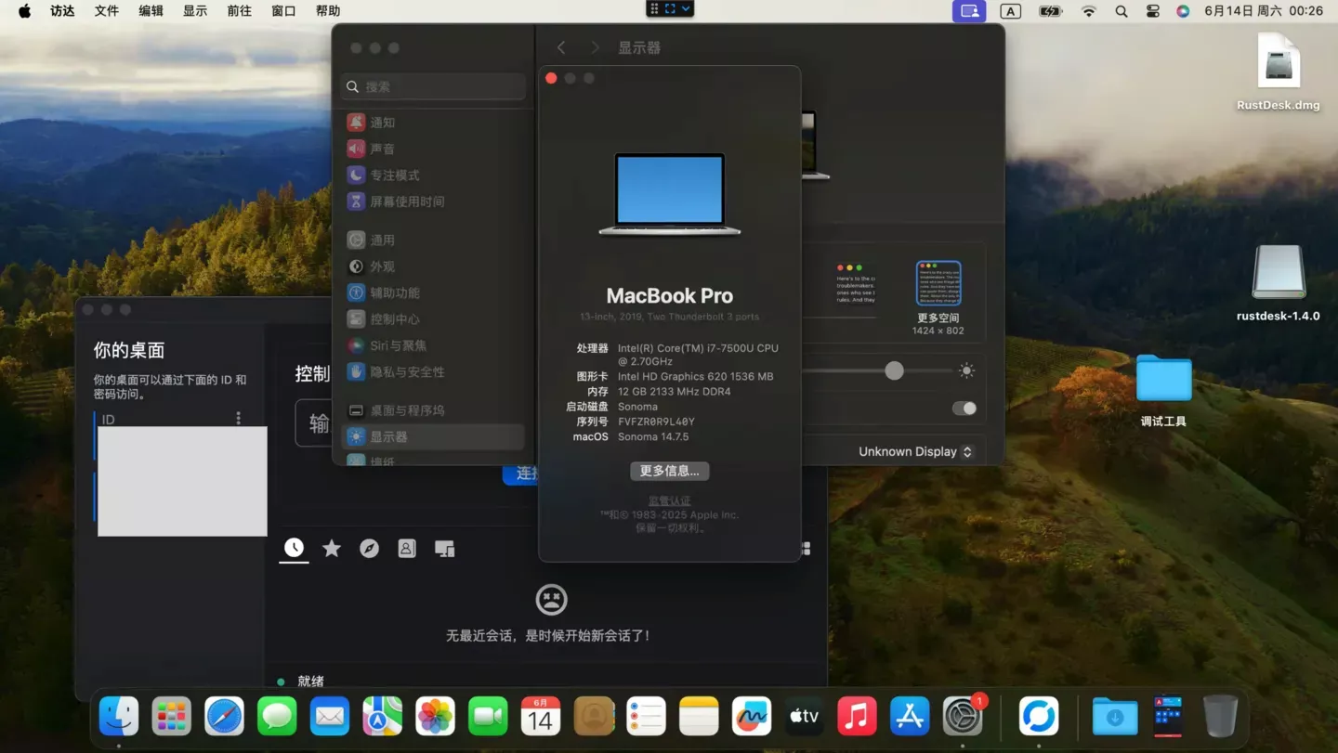Open the 窗口 menu in the menu bar
1338x753 pixels.
283,10
